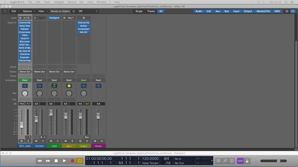
Task: Toggle the narrow channel strips view icon
Action: (287, 11)
